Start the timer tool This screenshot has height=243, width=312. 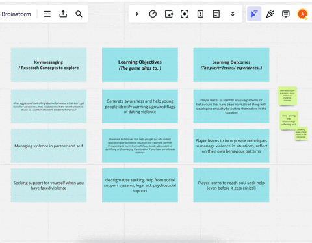[153, 14]
